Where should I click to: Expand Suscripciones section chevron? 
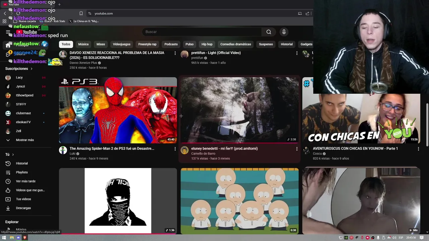[32, 69]
